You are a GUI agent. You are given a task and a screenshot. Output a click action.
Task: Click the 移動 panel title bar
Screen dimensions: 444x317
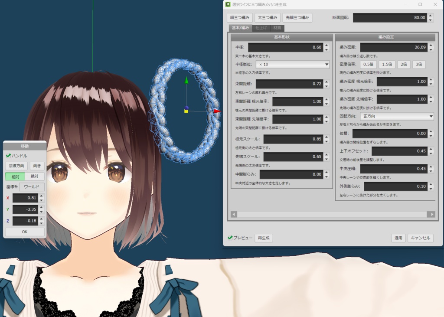(x=25, y=146)
